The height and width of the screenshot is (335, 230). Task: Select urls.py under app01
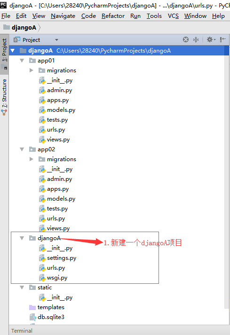56,130
